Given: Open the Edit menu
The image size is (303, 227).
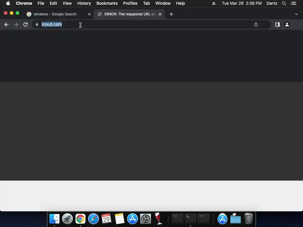Looking at the screenshot, I should (53, 3).
